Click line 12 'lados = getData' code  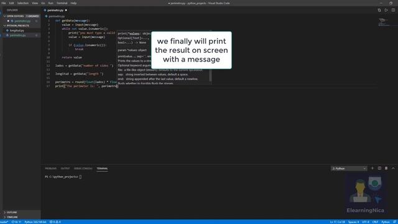pos(85,65)
